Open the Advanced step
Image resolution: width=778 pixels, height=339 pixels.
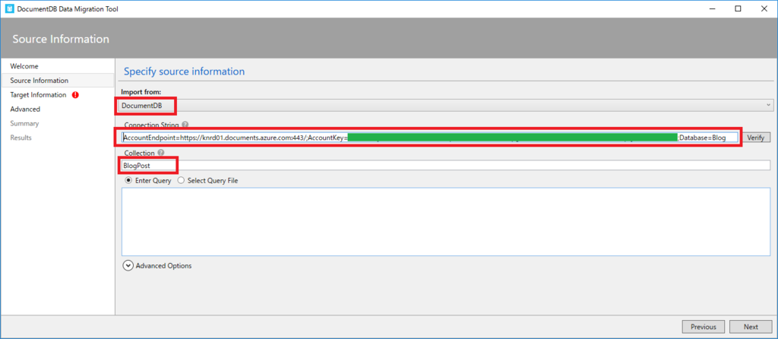coord(25,109)
